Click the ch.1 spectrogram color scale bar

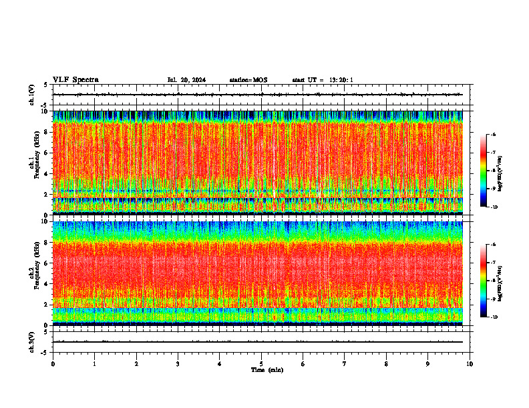pyautogui.click(x=483, y=171)
